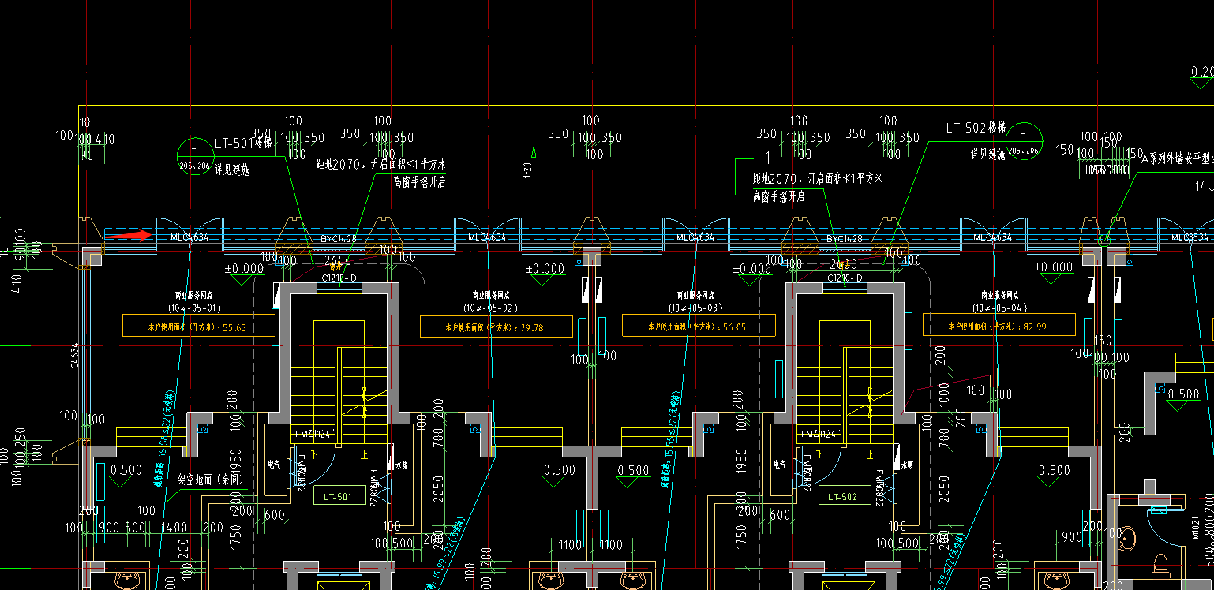This screenshot has height=590, width=1214.
Task: Click unit number (10#-05-02)
Action: (x=491, y=308)
